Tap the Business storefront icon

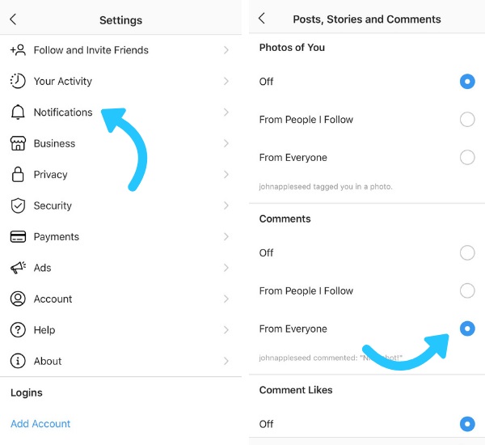(18, 143)
